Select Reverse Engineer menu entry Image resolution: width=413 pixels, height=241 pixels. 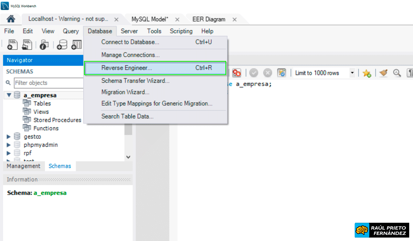click(x=156, y=68)
